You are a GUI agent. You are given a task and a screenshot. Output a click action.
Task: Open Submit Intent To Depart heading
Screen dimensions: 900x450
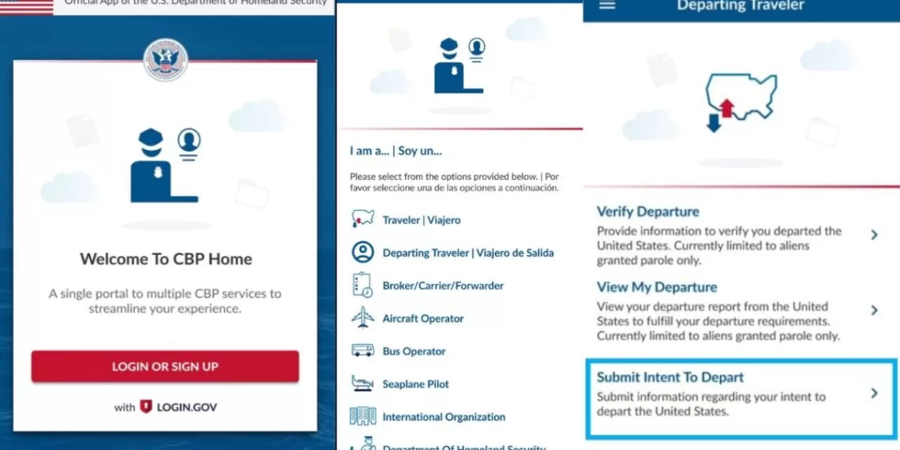669,377
